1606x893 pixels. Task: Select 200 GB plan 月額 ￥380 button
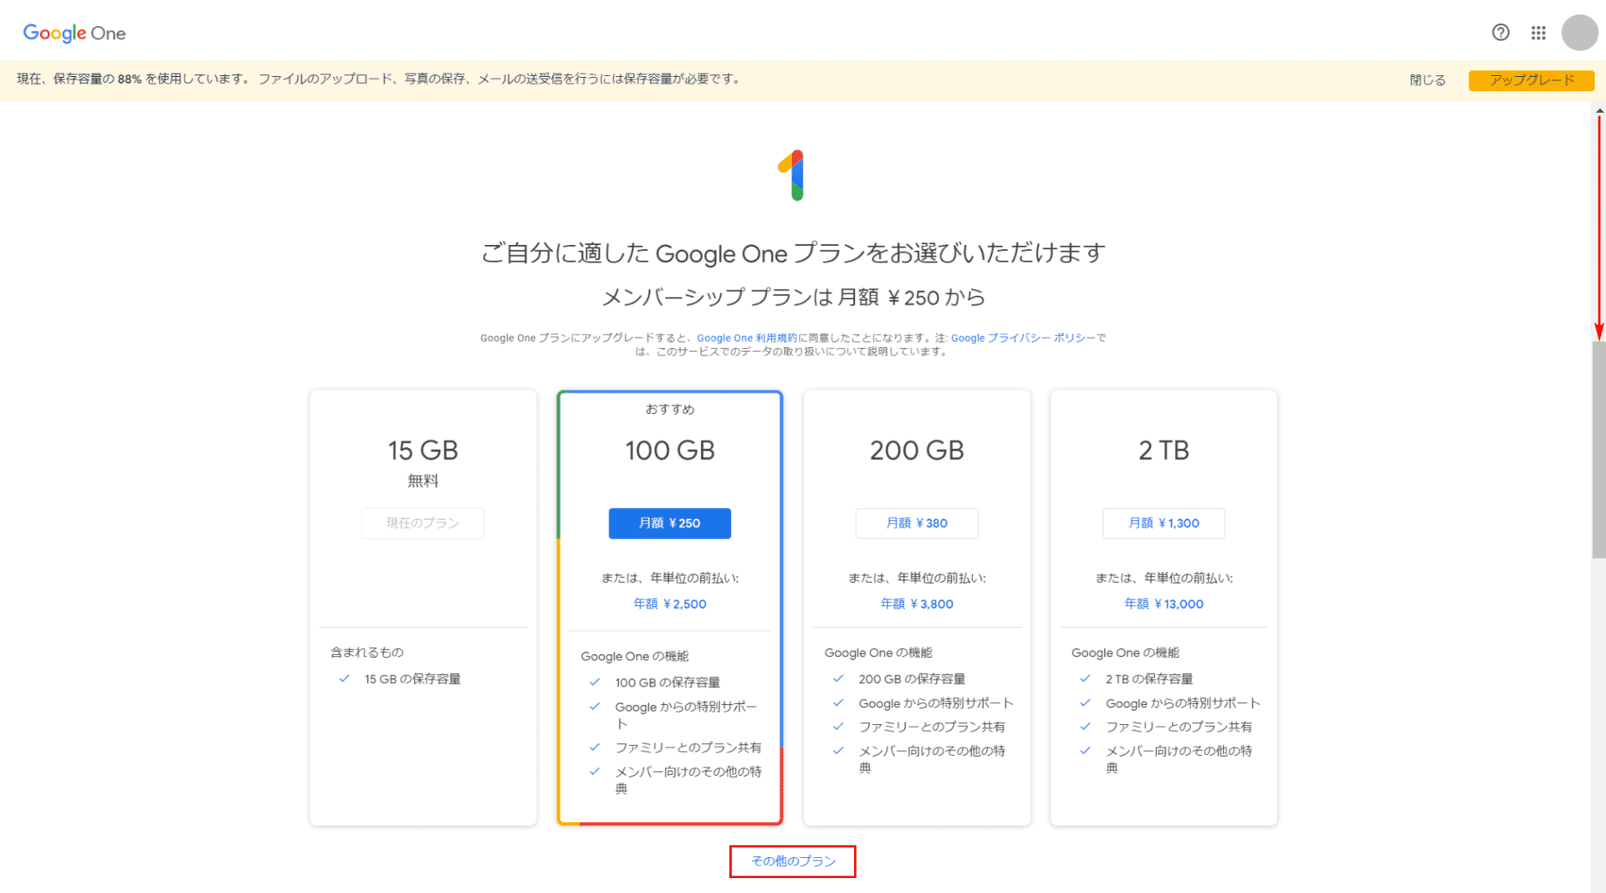917,523
